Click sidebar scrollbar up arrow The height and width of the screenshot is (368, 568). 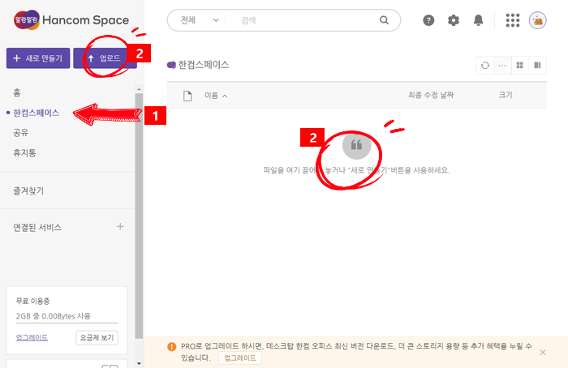point(139,89)
